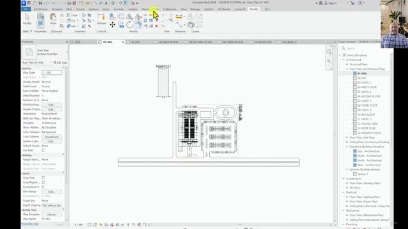Collapse the Extents properties section
The height and width of the screenshot is (229, 408).
coord(63,173)
